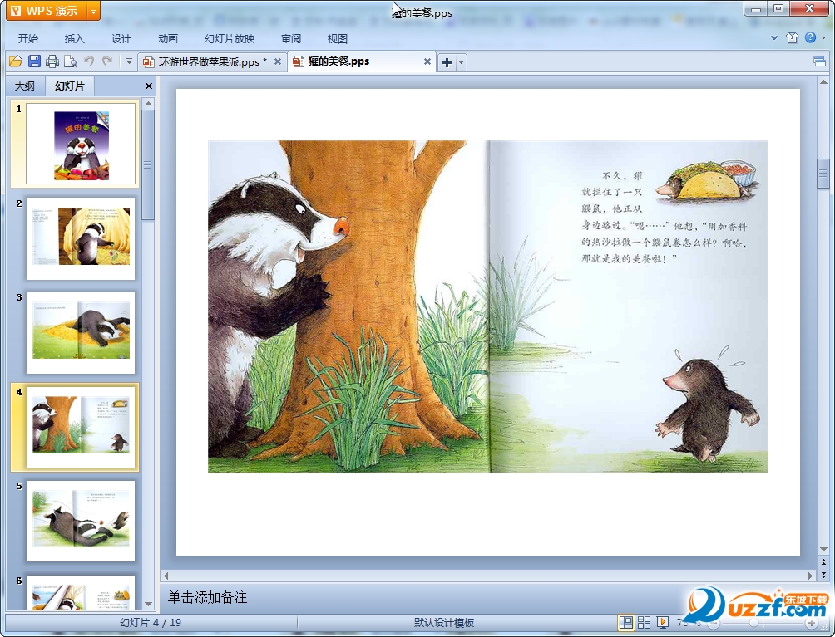Switch to Normal view icon in status bar

click(x=625, y=622)
